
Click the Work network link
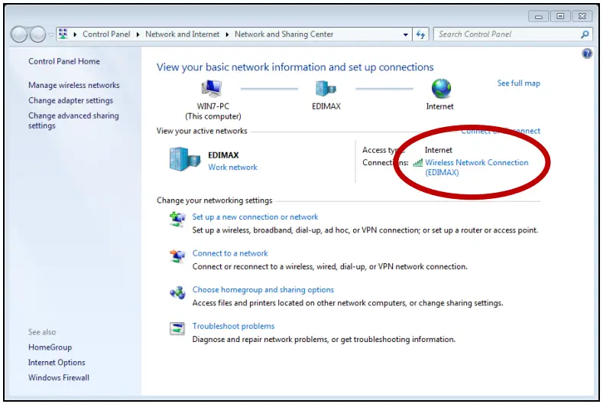point(232,167)
